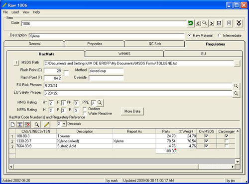
Task: Click the Method field showing closed cup
Action: [106, 71]
